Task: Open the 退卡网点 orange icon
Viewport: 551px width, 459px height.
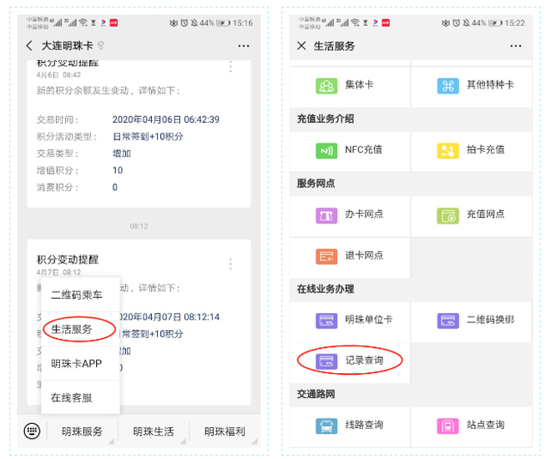Action: point(326,256)
